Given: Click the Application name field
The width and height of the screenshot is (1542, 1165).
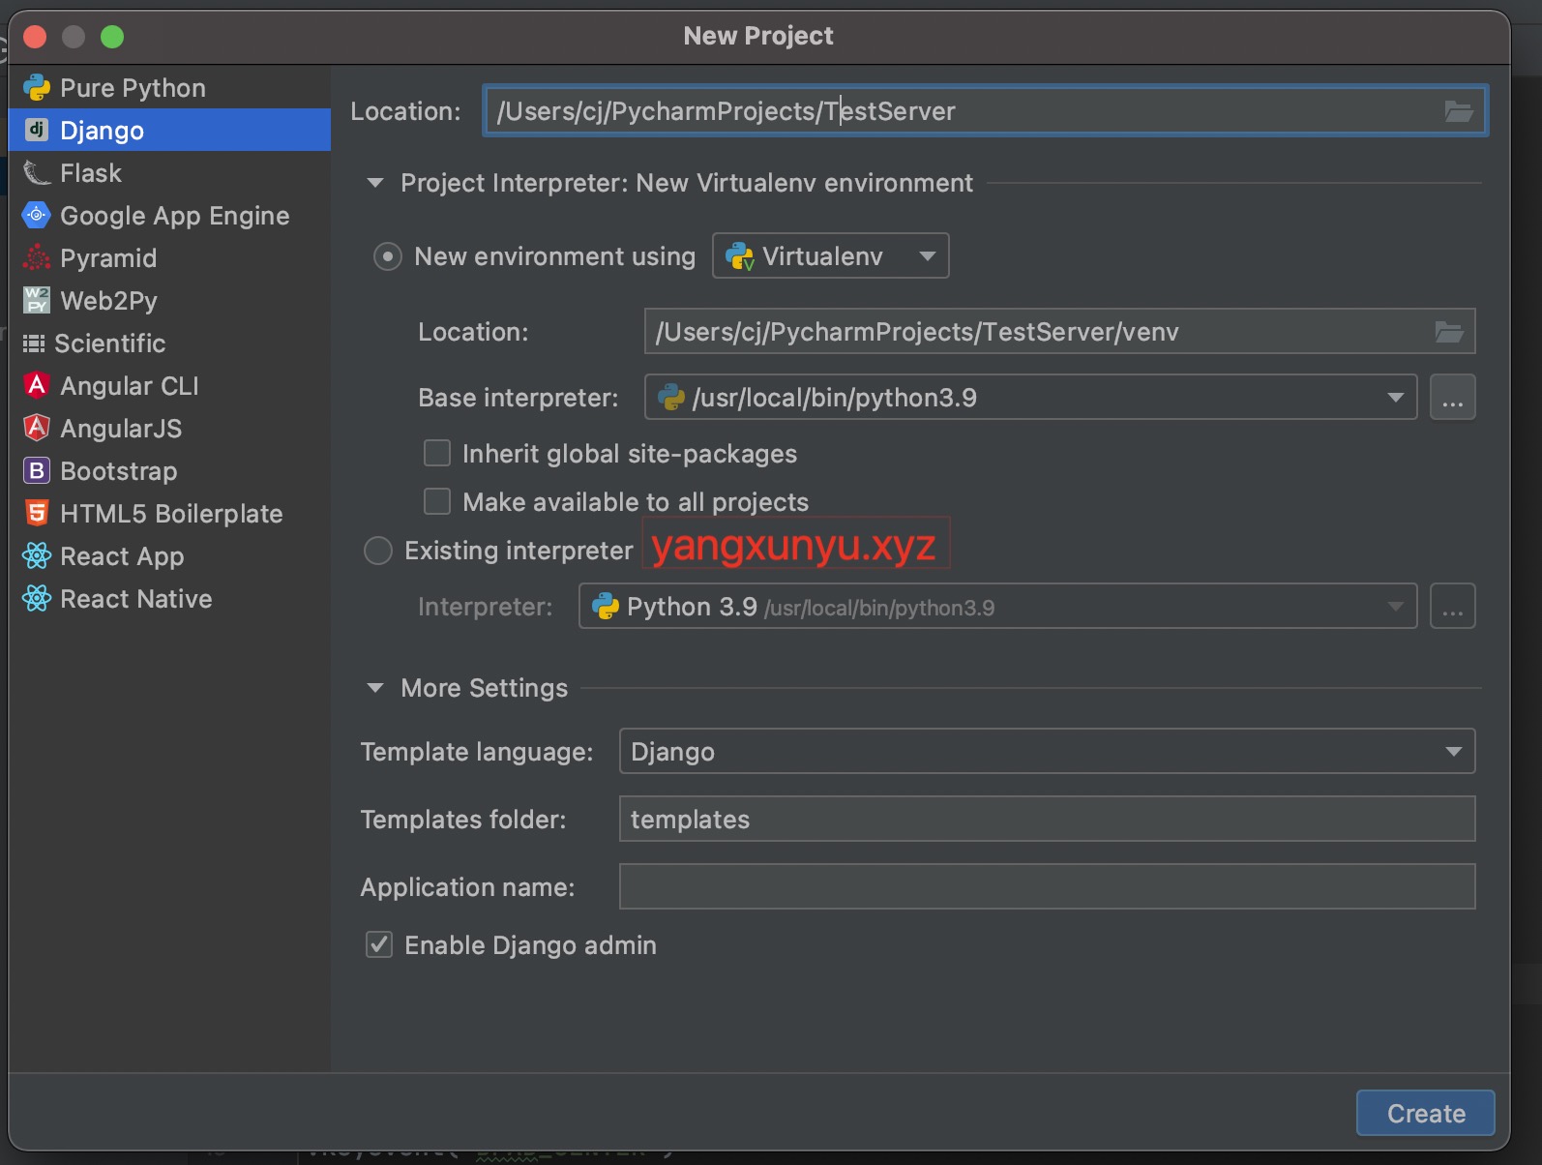Looking at the screenshot, I should (1047, 887).
